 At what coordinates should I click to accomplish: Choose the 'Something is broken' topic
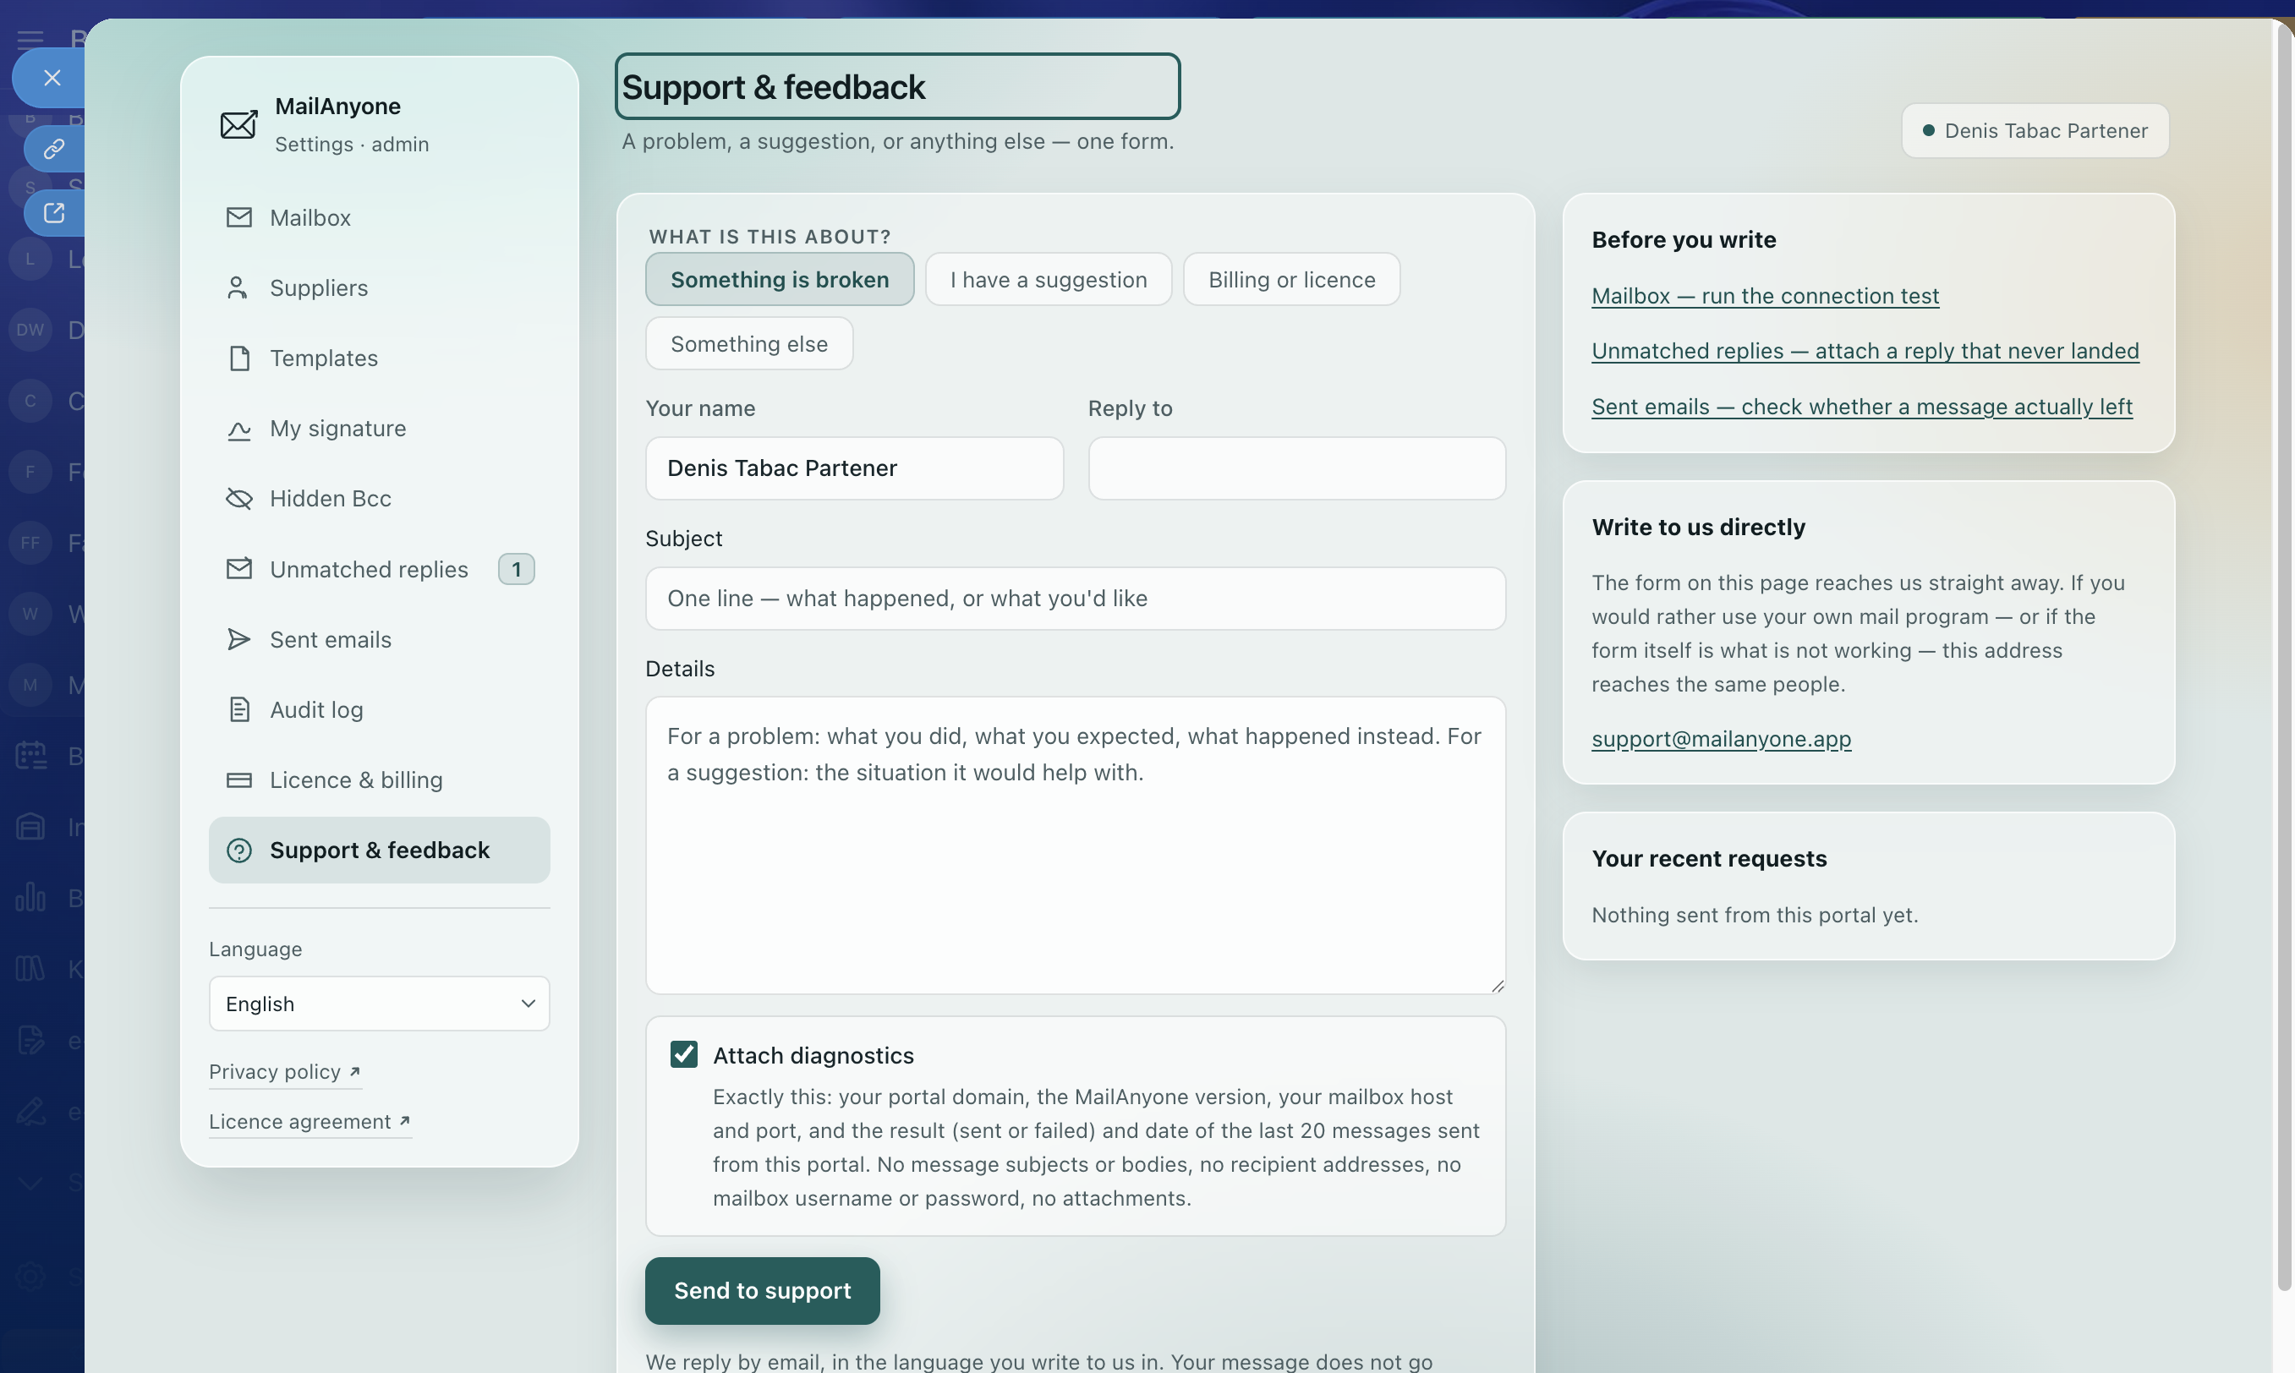(x=779, y=279)
